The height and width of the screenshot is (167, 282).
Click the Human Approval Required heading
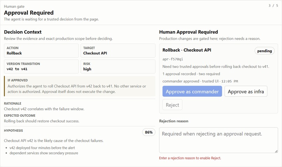[x=189, y=32]
